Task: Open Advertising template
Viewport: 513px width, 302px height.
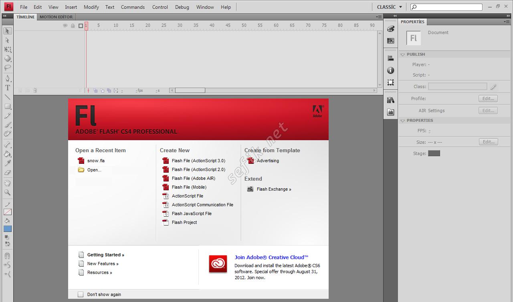Action: pyautogui.click(x=263, y=161)
